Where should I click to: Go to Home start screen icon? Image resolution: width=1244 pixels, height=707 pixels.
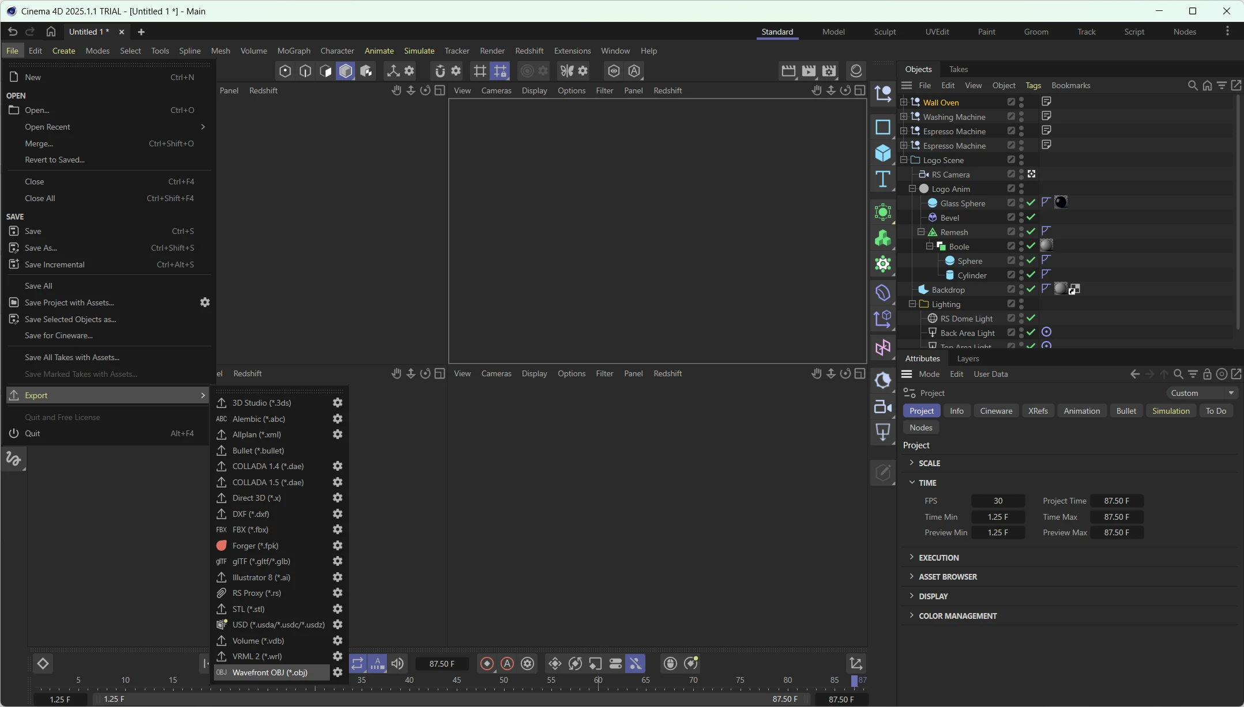[51, 32]
